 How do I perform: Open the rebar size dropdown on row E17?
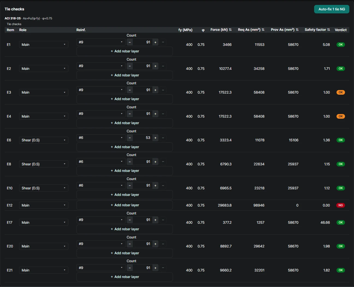coord(101,220)
